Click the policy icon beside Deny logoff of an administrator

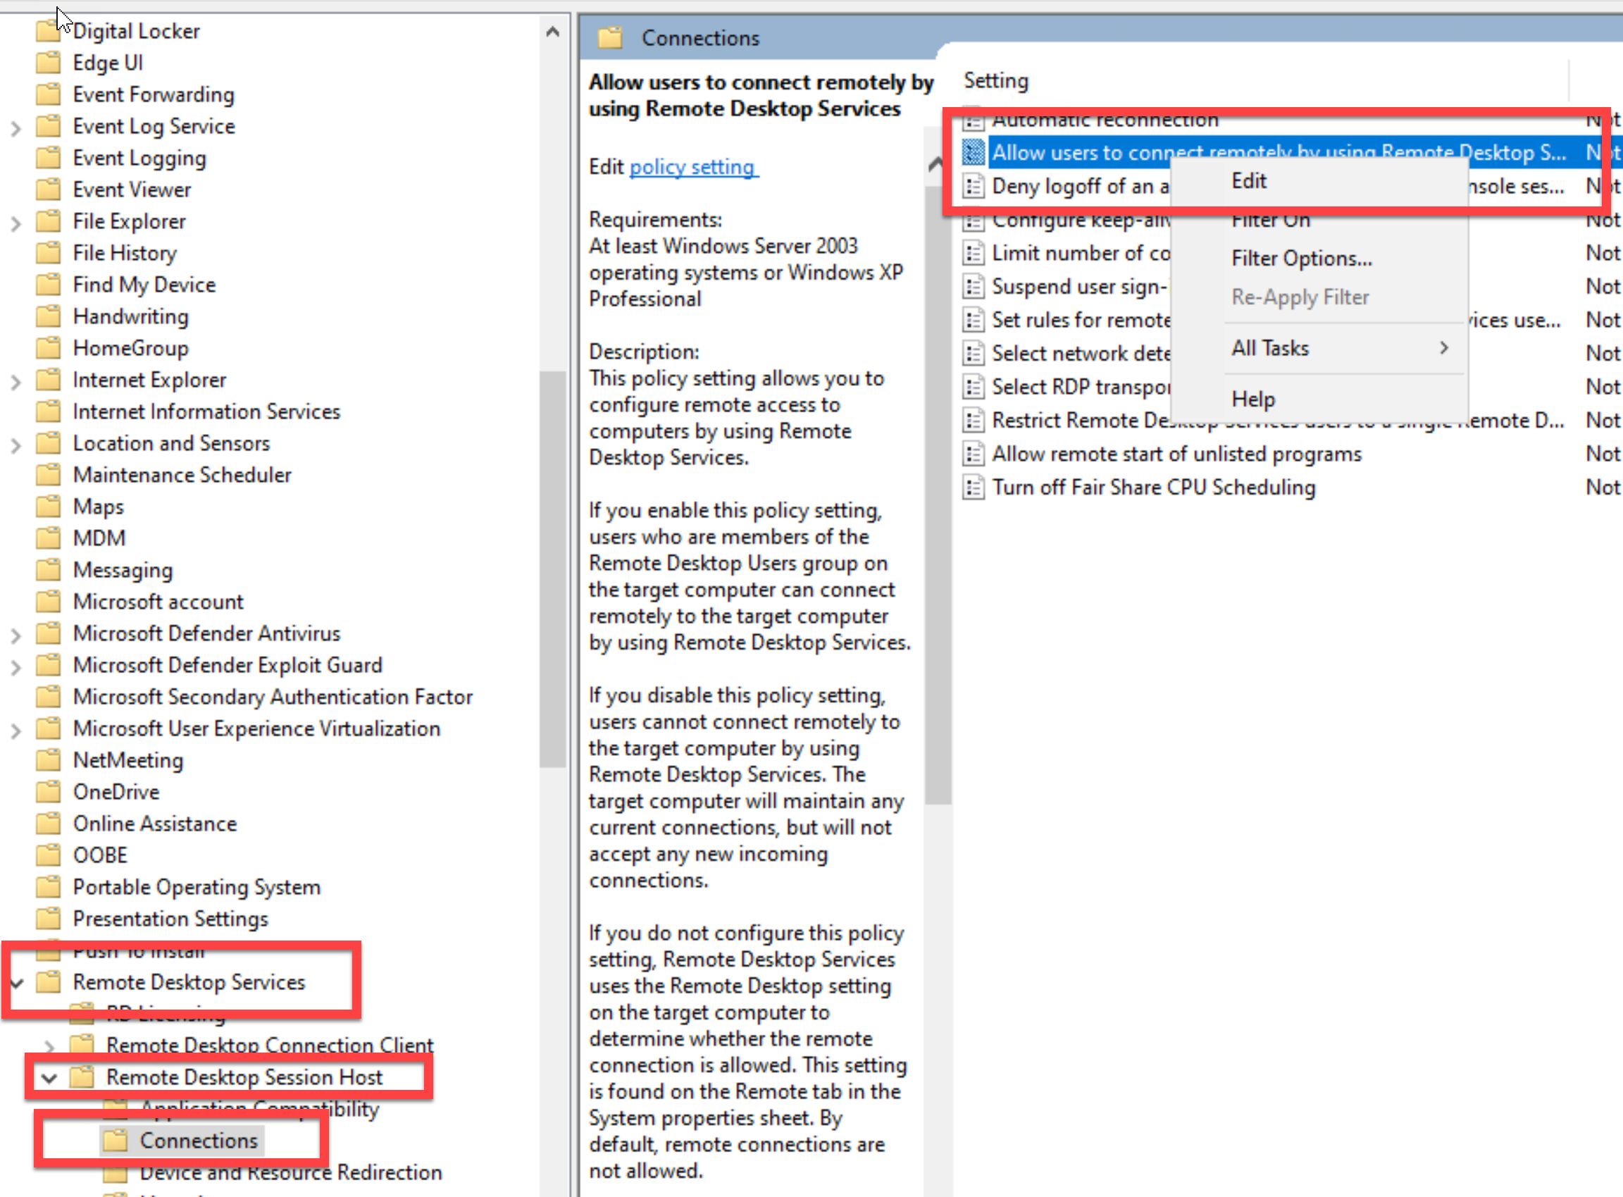point(973,187)
